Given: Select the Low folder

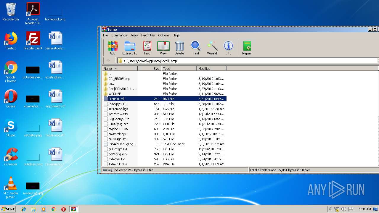Looking at the screenshot, I should (164, 84).
